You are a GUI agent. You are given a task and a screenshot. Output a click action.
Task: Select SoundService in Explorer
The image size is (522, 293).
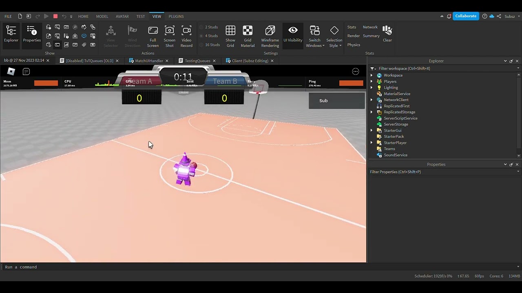[x=395, y=155]
